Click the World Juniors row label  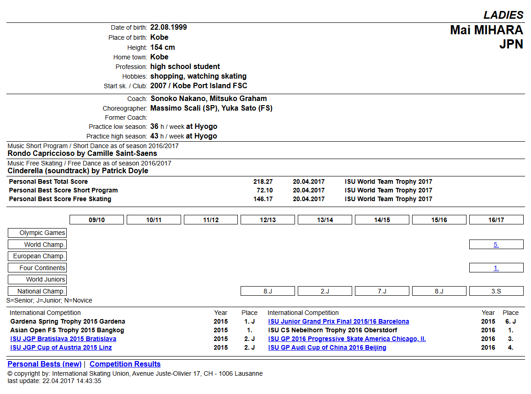pos(37,280)
